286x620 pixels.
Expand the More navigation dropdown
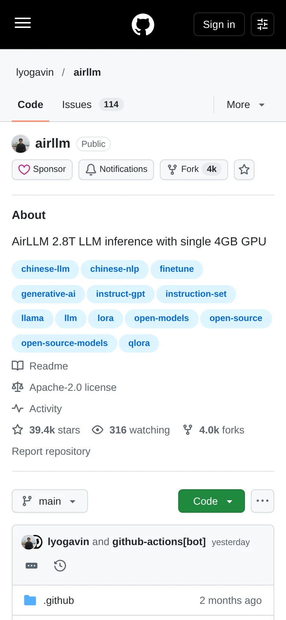tap(246, 105)
